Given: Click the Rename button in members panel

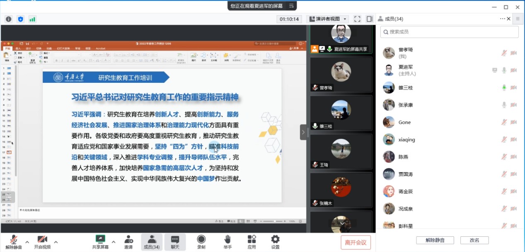Looking at the screenshot, I should coord(474,240).
